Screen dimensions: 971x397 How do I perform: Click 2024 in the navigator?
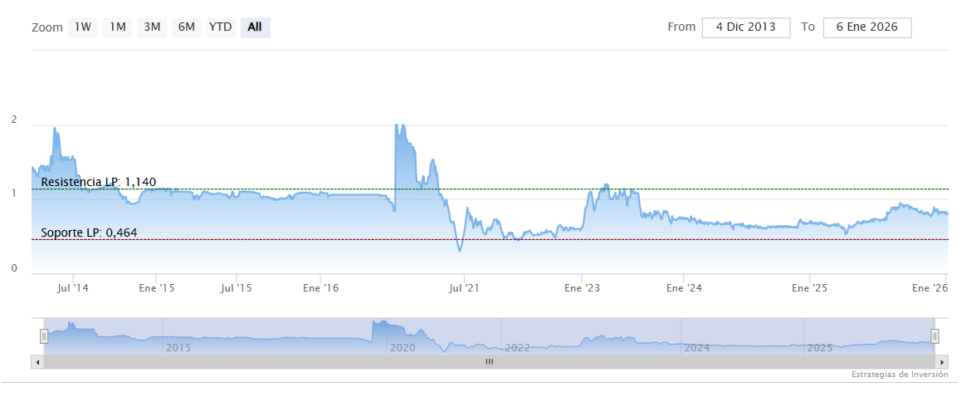click(x=696, y=348)
